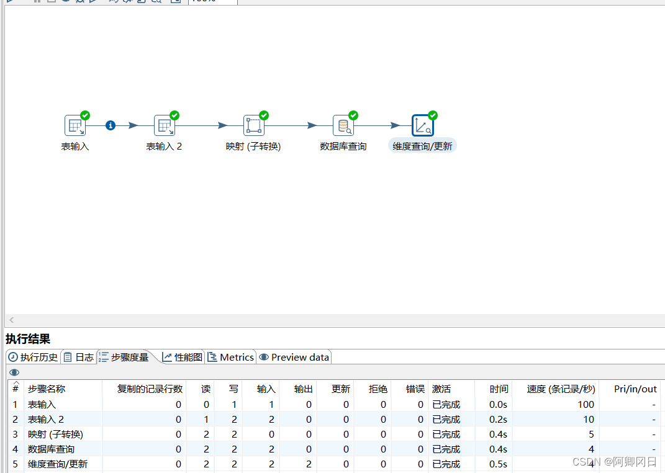The width and height of the screenshot is (665, 473).
Task: Click the left arrow of the canvas horizontal scrollbar
Action: pyautogui.click(x=11, y=320)
